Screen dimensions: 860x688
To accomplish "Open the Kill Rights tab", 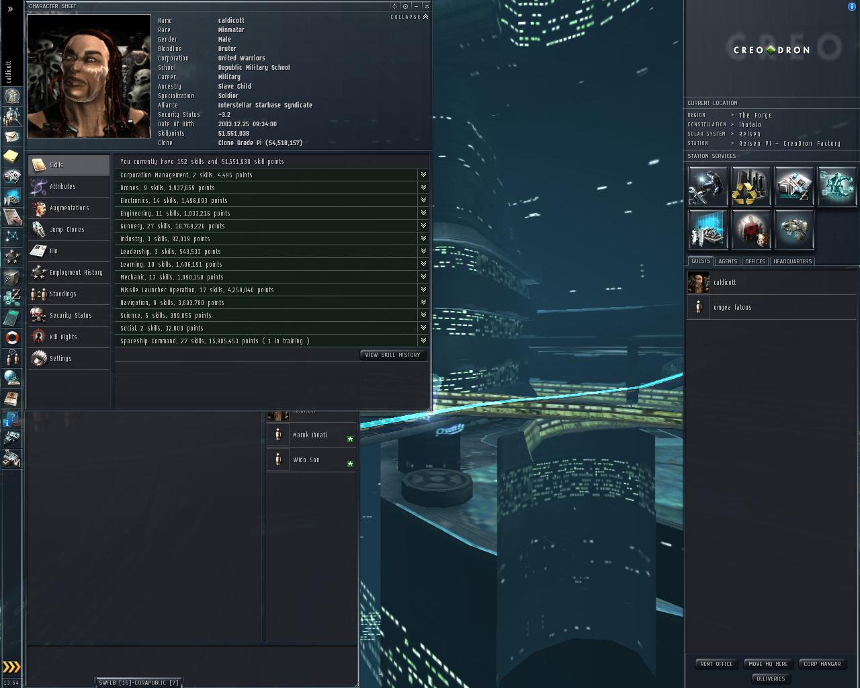I will point(69,337).
